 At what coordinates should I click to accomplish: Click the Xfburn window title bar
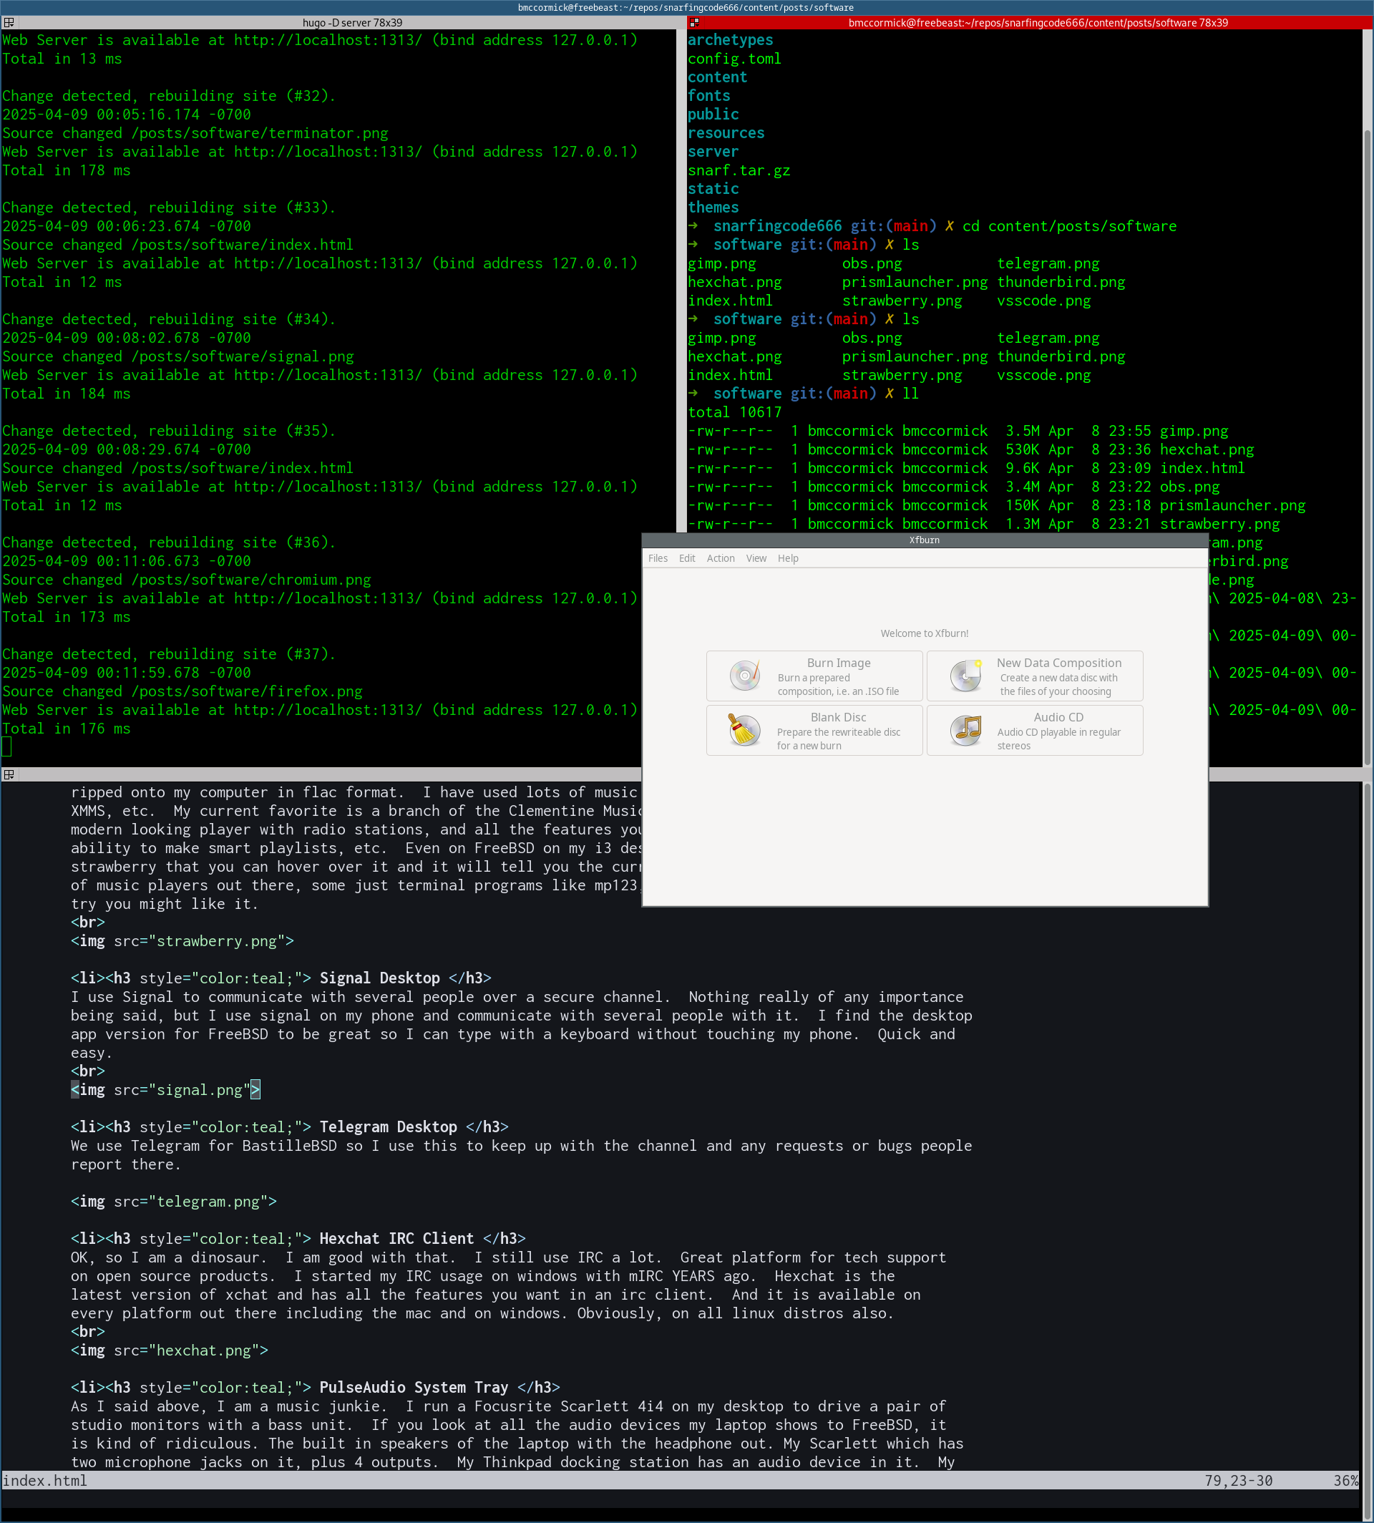tap(925, 540)
